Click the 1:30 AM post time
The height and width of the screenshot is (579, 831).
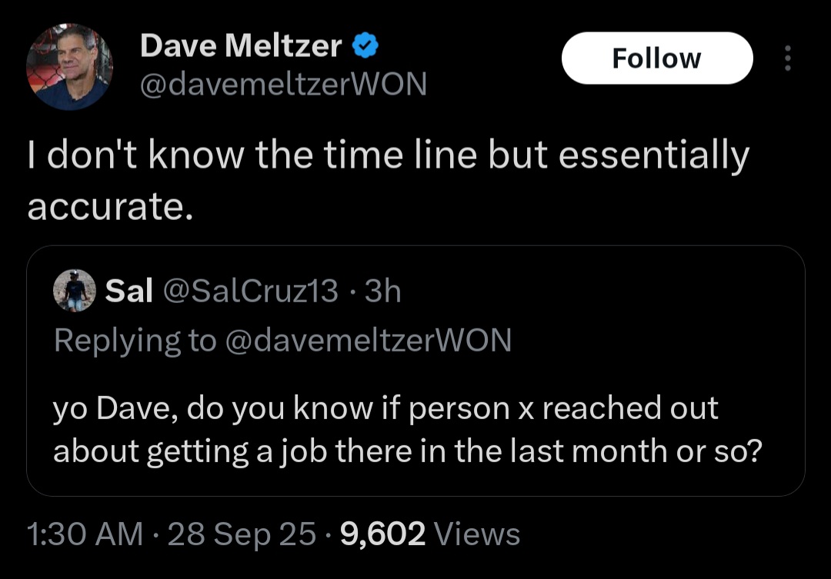[85, 534]
